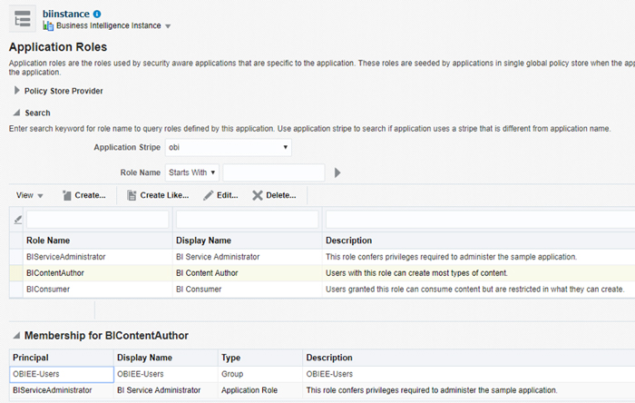Image resolution: width=635 pixels, height=403 pixels.
Task: Click the BI Content Author display name cell
Action: (x=207, y=273)
